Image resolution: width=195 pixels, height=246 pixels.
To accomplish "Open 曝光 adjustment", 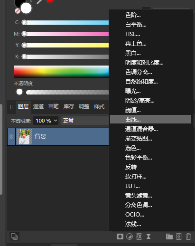I will point(151,91).
